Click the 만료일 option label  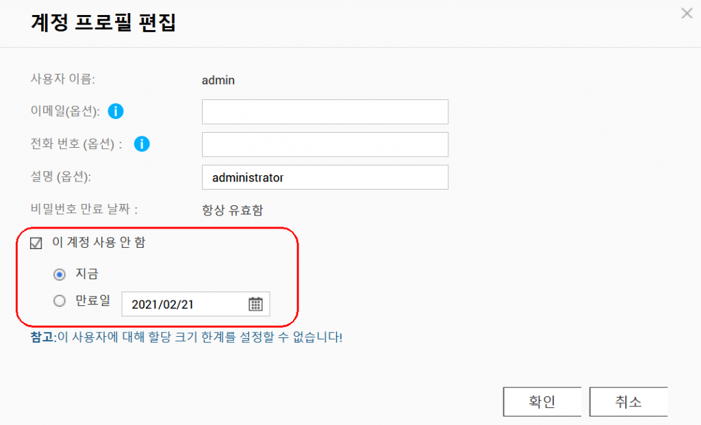(92, 300)
